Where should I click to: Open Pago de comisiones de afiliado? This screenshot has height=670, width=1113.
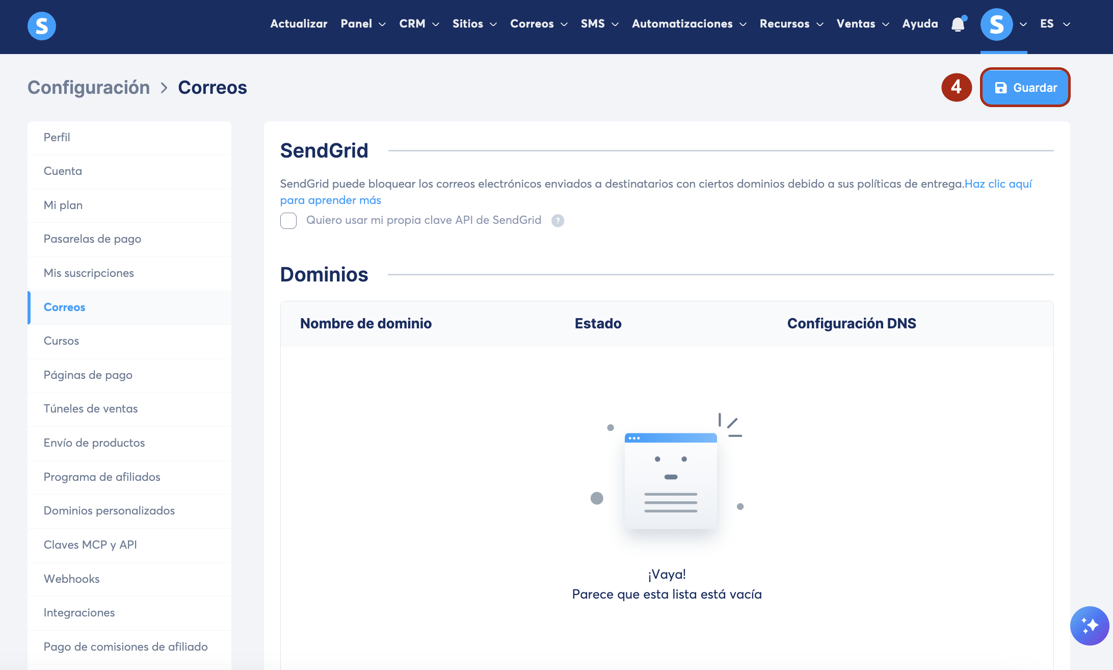[129, 647]
